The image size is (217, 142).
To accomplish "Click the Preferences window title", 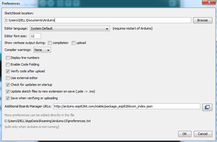I will pyautogui.click(x=11, y=3).
